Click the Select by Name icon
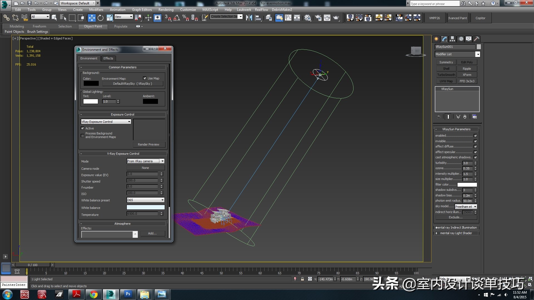The image size is (534, 300). pos(63,18)
